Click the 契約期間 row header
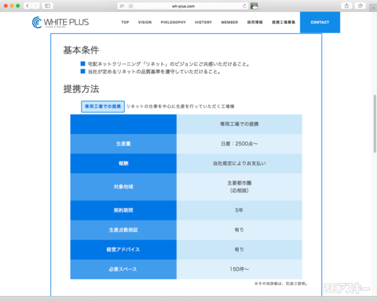The width and height of the screenshot is (377, 301). (123, 210)
